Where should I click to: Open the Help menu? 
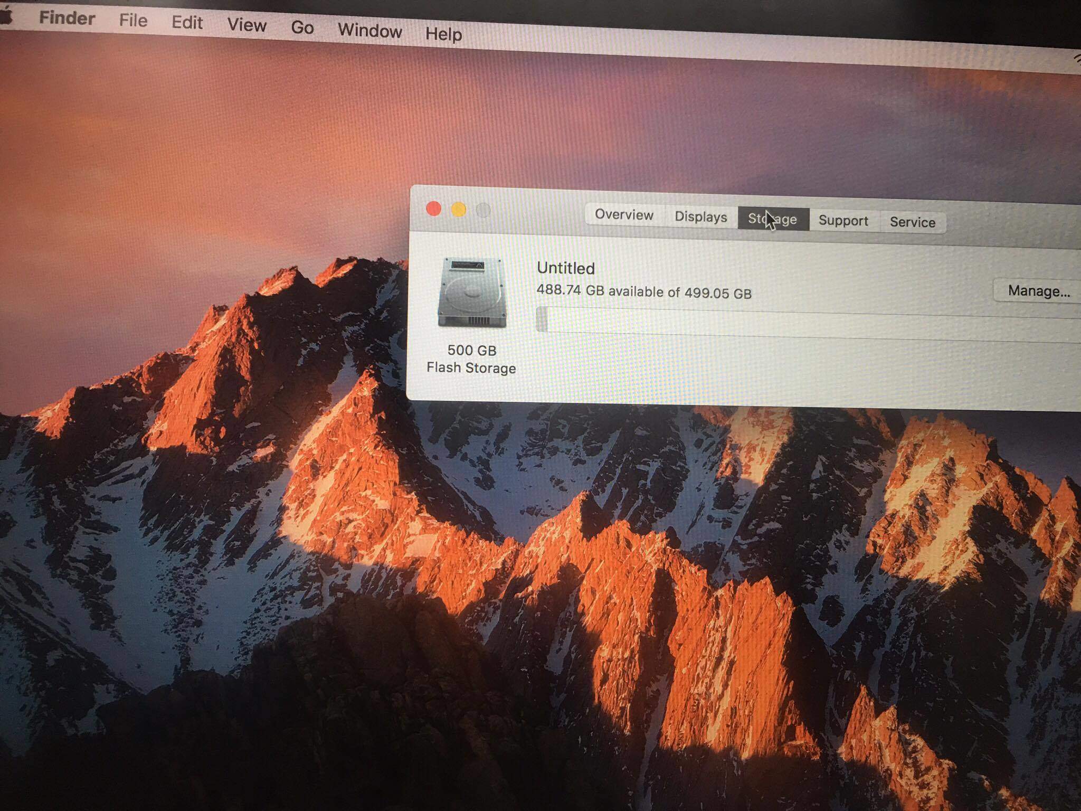click(443, 34)
